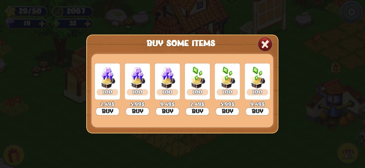
Task: Open settings gear in the corner
Action: (351, 12)
